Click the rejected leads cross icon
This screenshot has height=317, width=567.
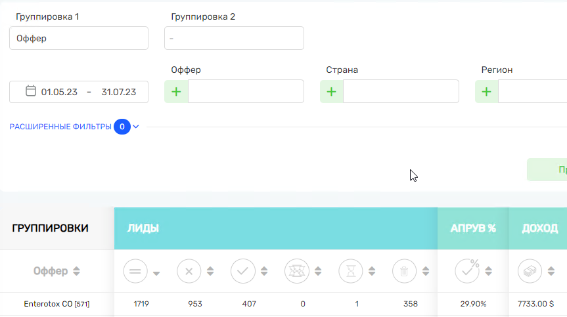(x=189, y=271)
